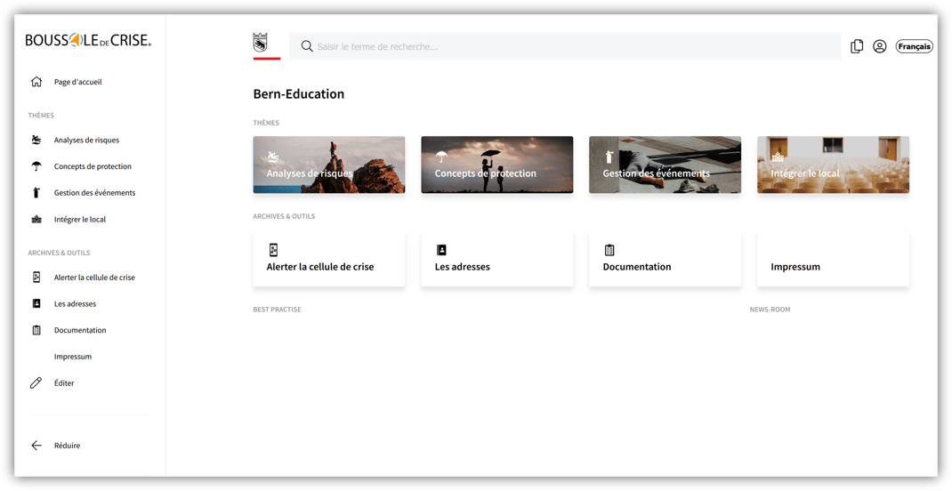Click THÈMES heading in the sidebar
The width and height of the screenshot is (952, 491).
41,116
